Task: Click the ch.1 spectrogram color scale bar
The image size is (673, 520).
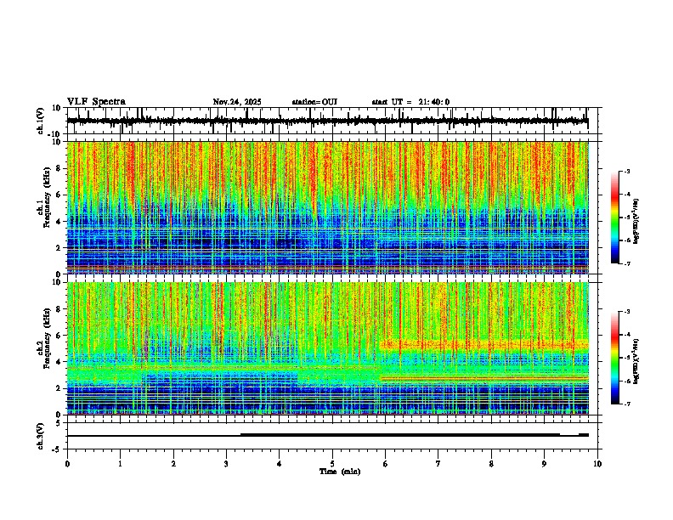Action: coord(615,218)
